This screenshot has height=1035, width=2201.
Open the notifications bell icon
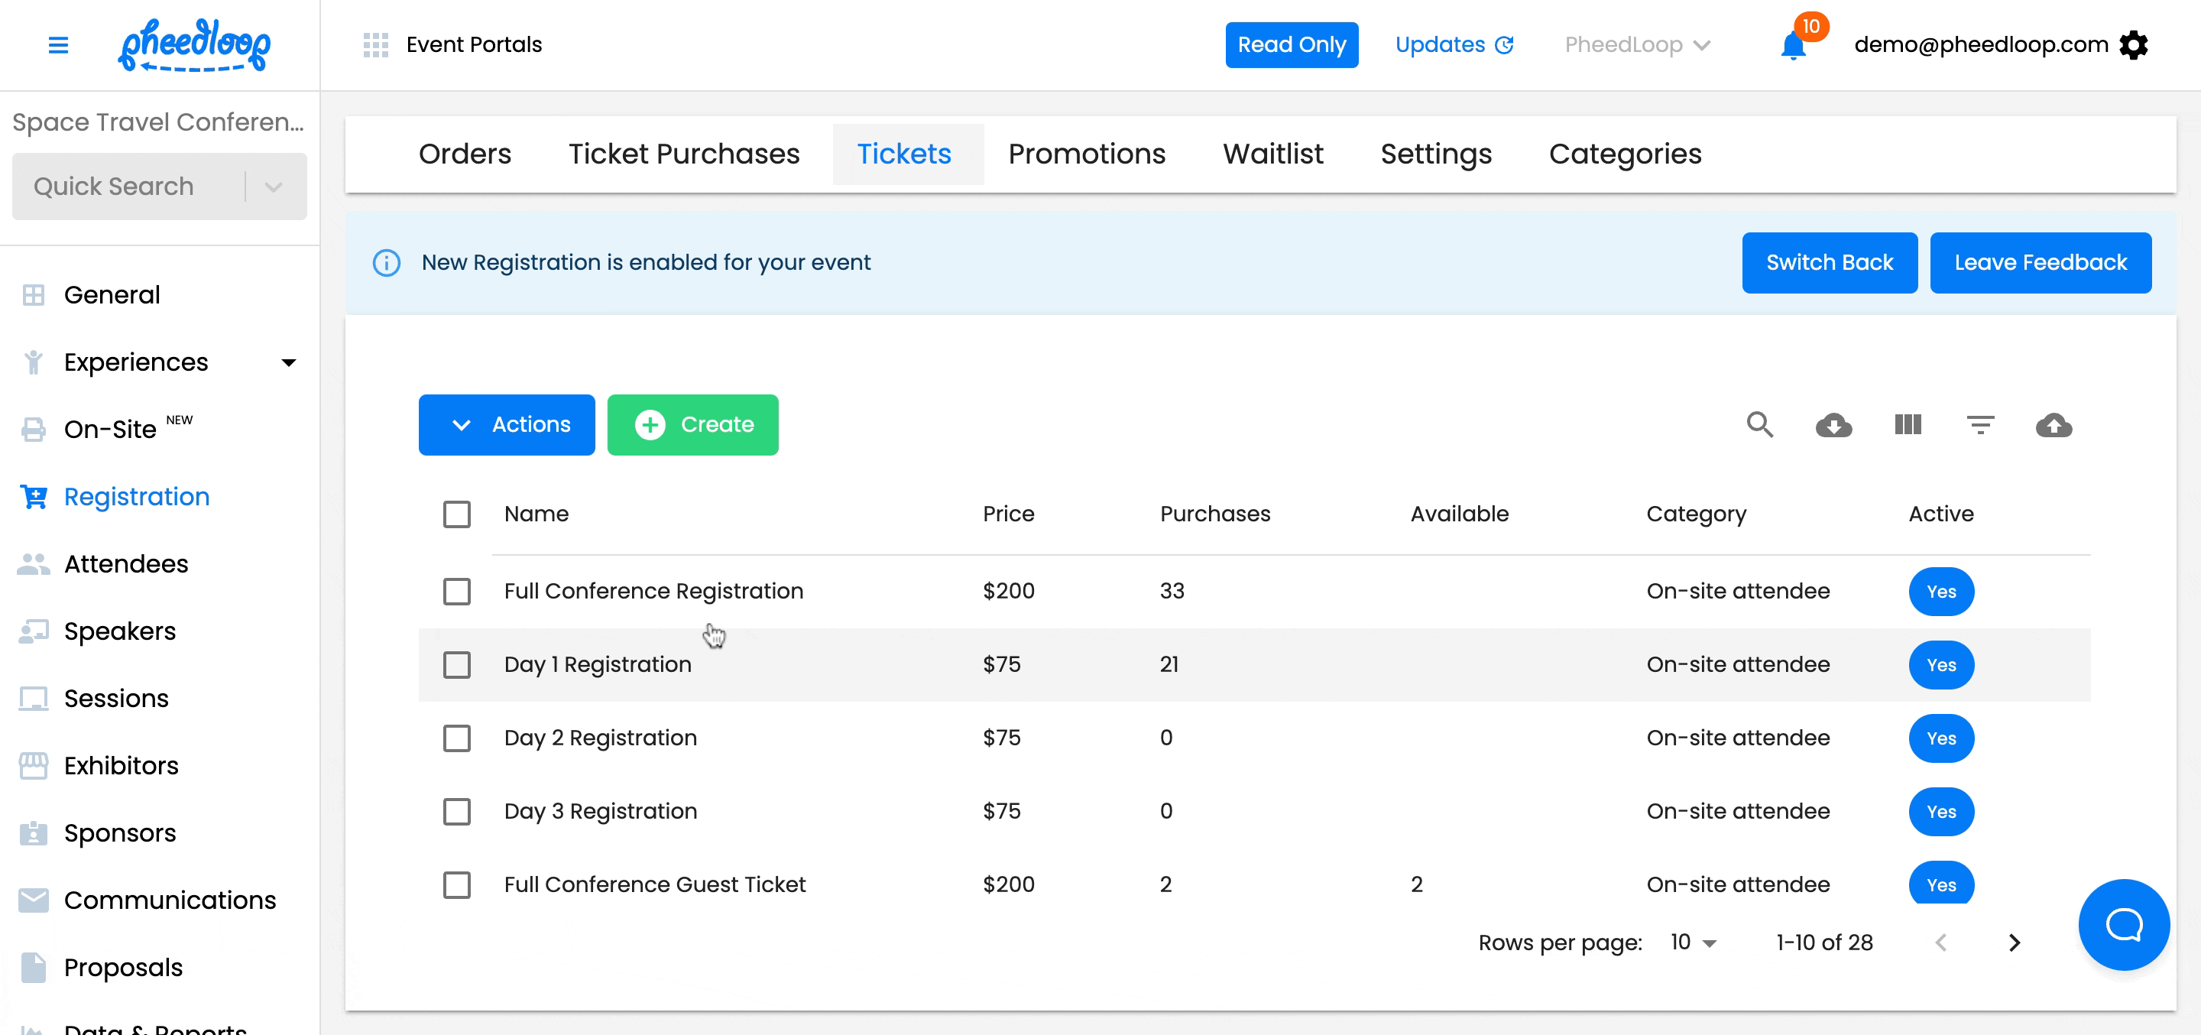click(x=1793, y=45)
